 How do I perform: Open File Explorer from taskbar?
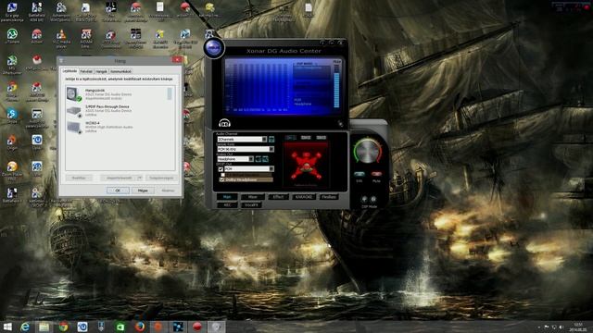click(x=44, y=327)
